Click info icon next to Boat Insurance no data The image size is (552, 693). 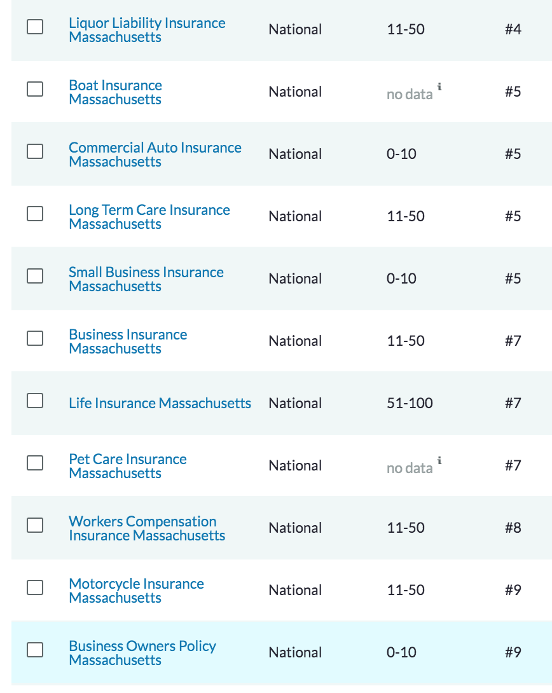click(x=439, y=87)
